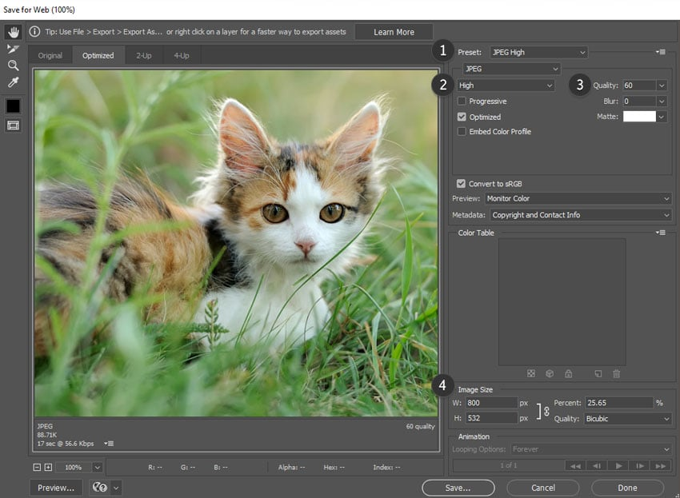Expand the Metadata dropdown
Screen dimensions: 680x498
click(580, 215)
